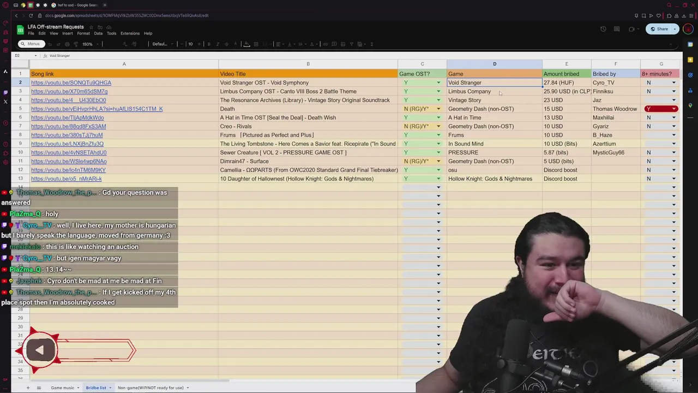This screenshot has height=393, width=698.
Task: Open the fill color picker
Action: pyautogui.click(x=246, y=44)
